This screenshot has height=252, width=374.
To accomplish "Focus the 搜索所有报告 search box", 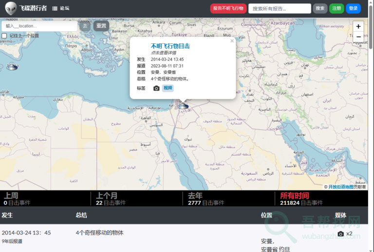I will tap(280, 8).
